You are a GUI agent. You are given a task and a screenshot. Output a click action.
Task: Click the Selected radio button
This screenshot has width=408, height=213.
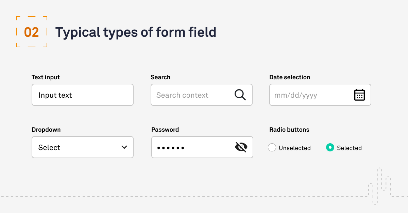[330, 147]
